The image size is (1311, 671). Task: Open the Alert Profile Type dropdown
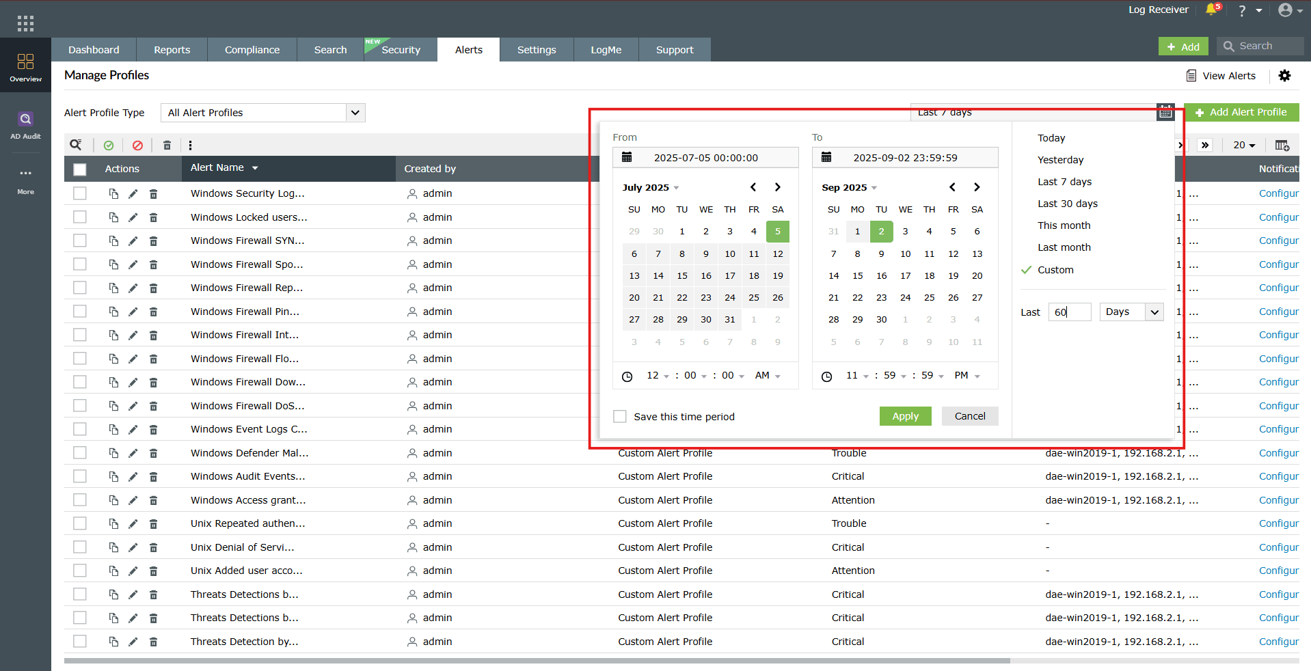(263, 113)
